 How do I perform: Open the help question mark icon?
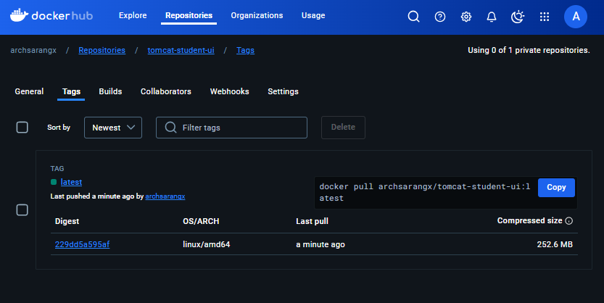click(x=440, y=16)
